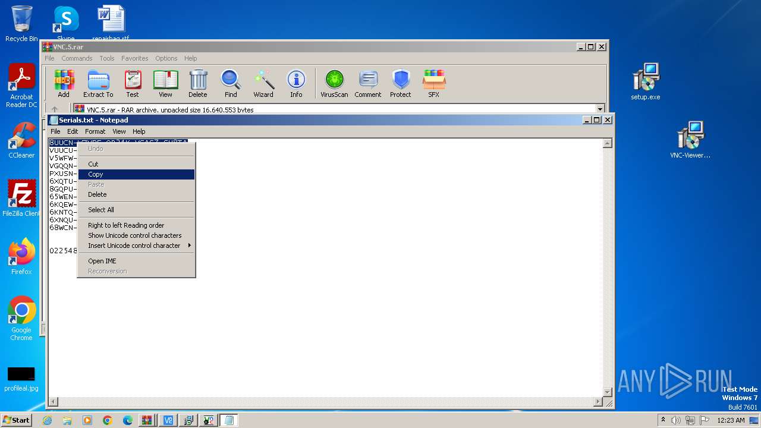Viewport: 761px width, 428px height.
Task: Click Notepad horizontal scrollbar left arrow
Action: [53, 402]
